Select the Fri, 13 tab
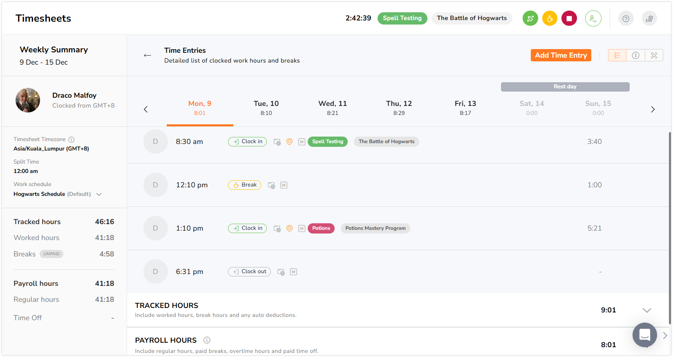The height and width of the screenshot is (357, 673). [465, 108]
